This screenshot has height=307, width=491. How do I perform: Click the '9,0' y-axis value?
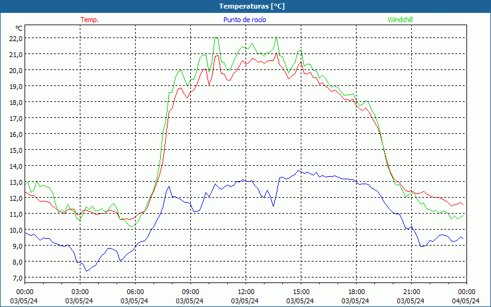pyautogui.click(x=17, y=247)
